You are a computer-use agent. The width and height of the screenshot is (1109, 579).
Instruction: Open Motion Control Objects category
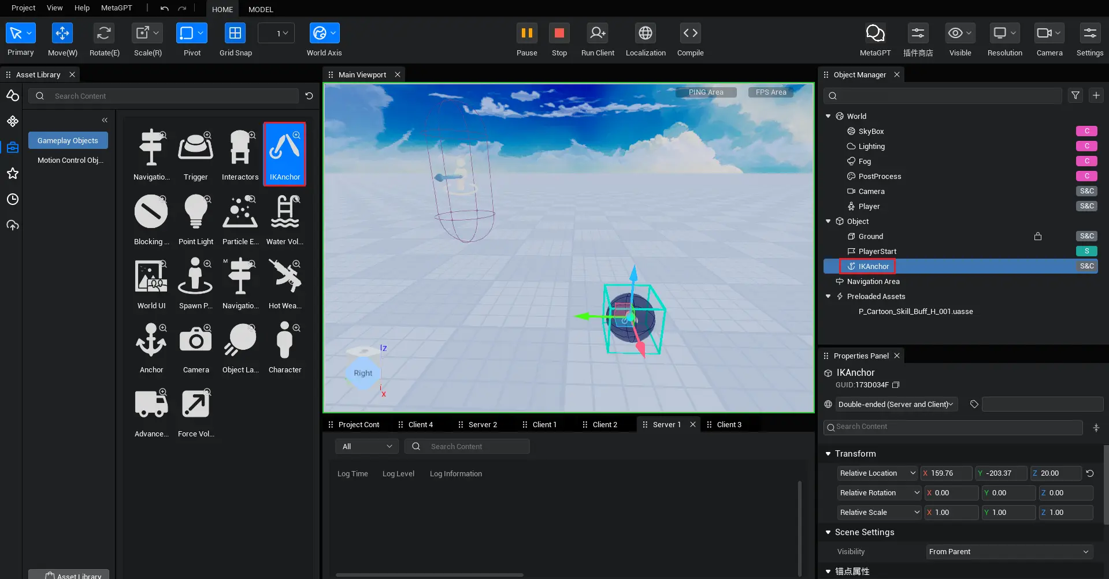click(x=70, y=160)
